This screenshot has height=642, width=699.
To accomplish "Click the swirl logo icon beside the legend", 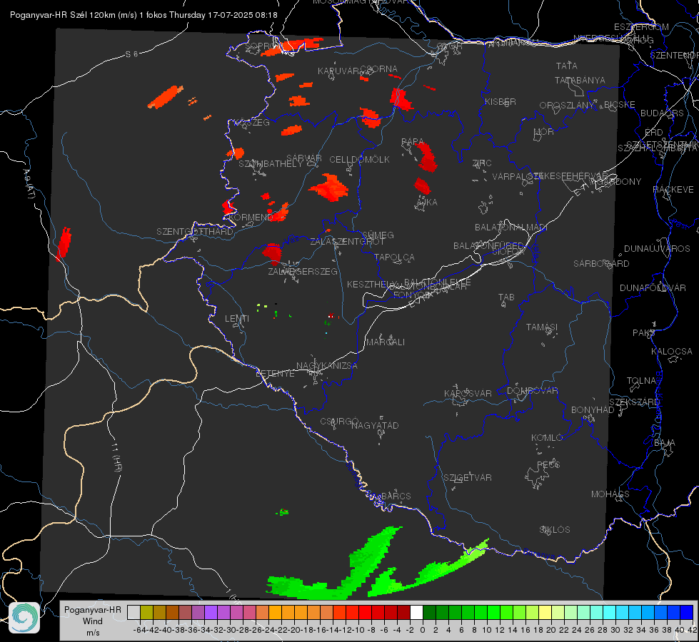I will pos(24,617).
